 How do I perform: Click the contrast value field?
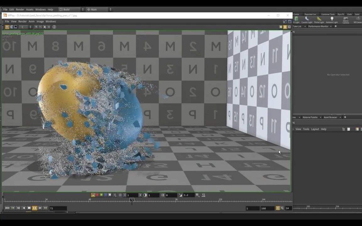[154, 195]
